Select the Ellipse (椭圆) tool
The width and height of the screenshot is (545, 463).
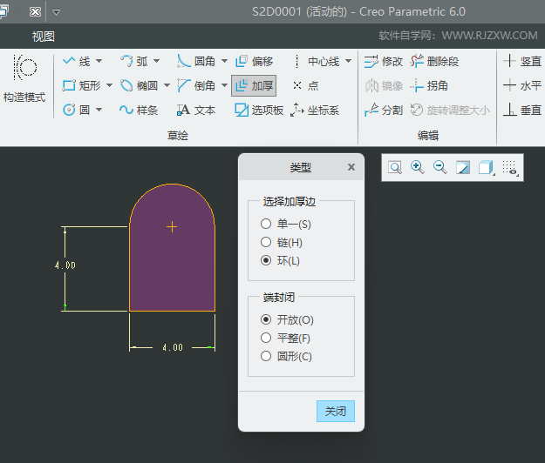[x=139, y=85]
